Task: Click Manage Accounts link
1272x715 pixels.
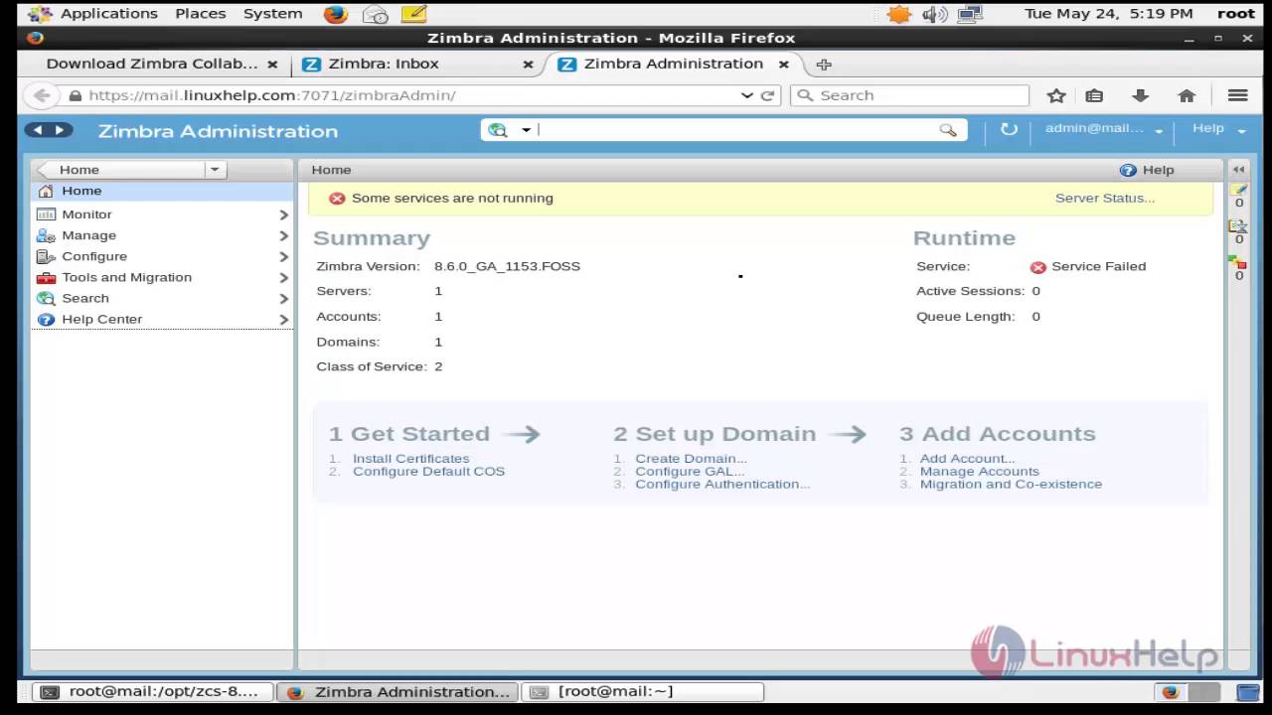Action: (x=979, y=472)
